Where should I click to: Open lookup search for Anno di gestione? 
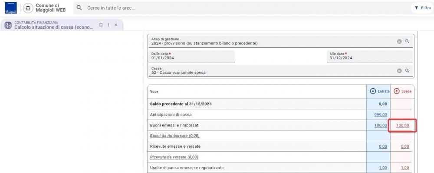click(x=407, y=41)
